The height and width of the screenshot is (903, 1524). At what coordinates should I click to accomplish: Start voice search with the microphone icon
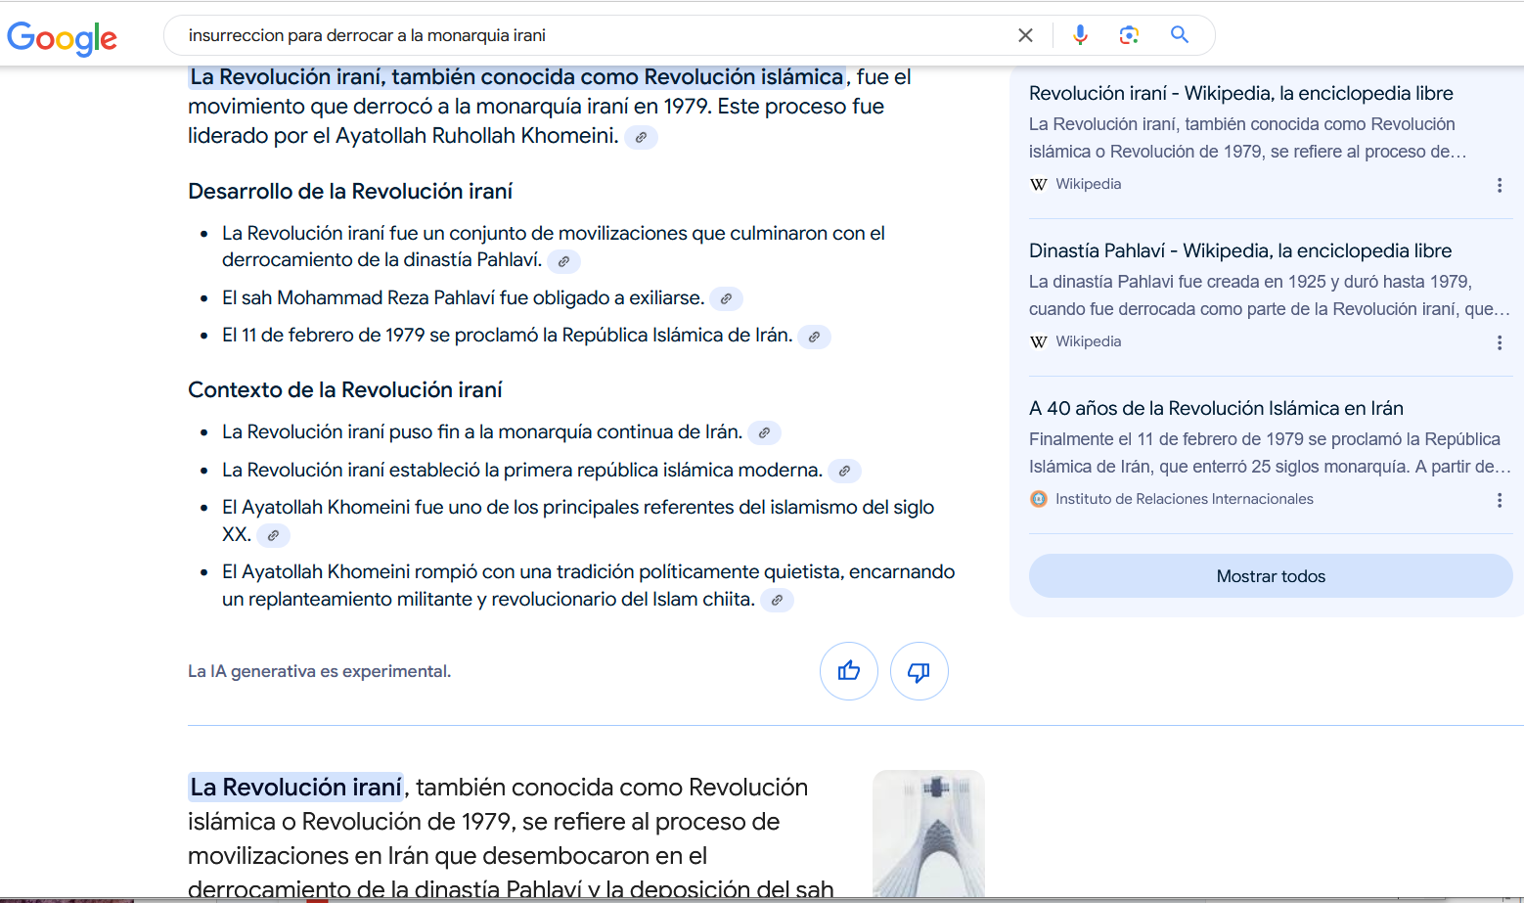tap(1080, 35)
